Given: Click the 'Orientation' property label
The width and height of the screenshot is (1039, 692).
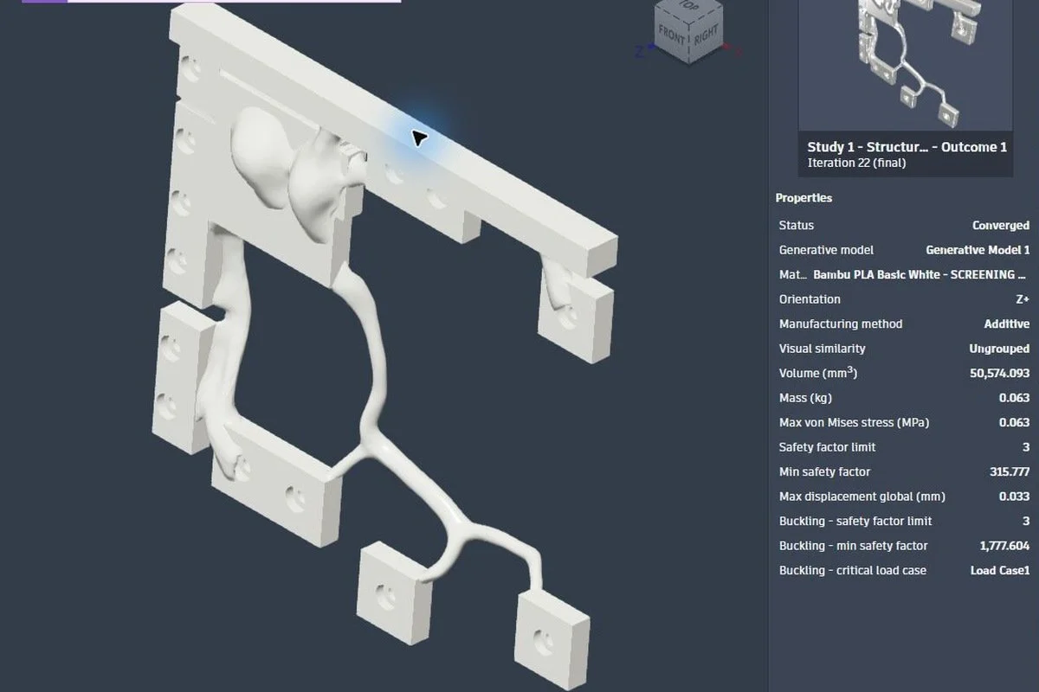Looking at the screenshot, I should (x=810, y=299).
